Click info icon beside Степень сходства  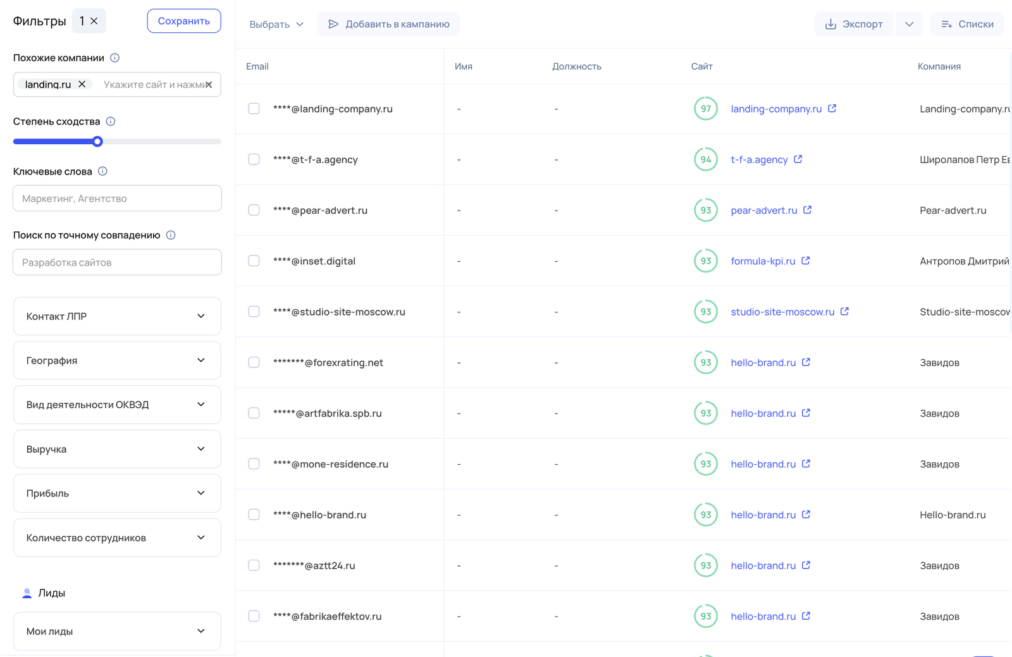coord(111,121)
